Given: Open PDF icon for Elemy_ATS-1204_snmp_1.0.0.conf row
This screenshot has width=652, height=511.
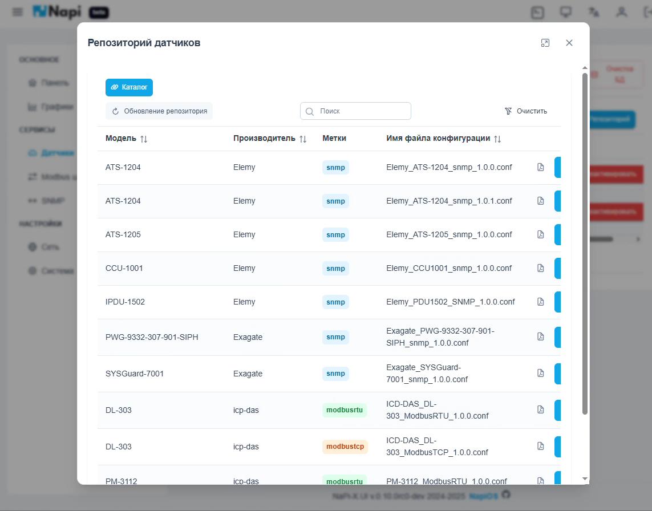Looking at the screenshot, I should coord(540,167).
